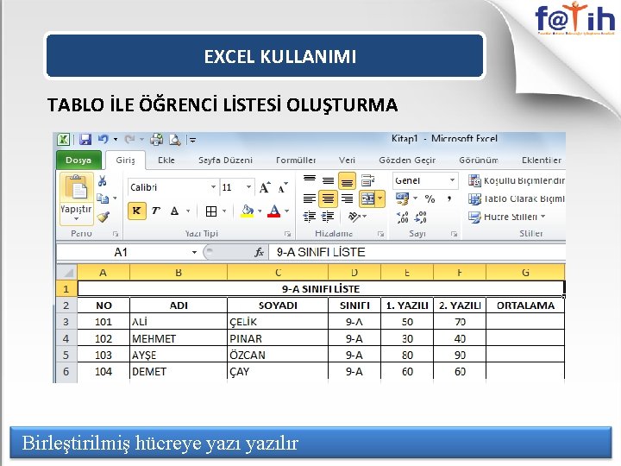Select the Format Painter brush icon
This screenshot has width=621, height=466.
[x=103, y=217]
